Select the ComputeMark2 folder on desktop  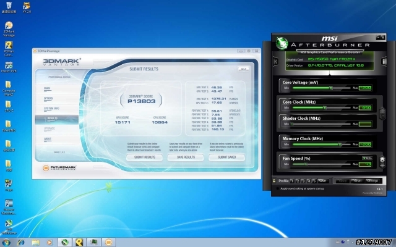[9, 88]
